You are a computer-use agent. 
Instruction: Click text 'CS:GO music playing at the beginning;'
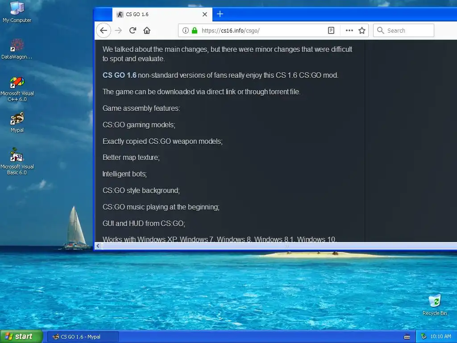(x=161, y=207)
